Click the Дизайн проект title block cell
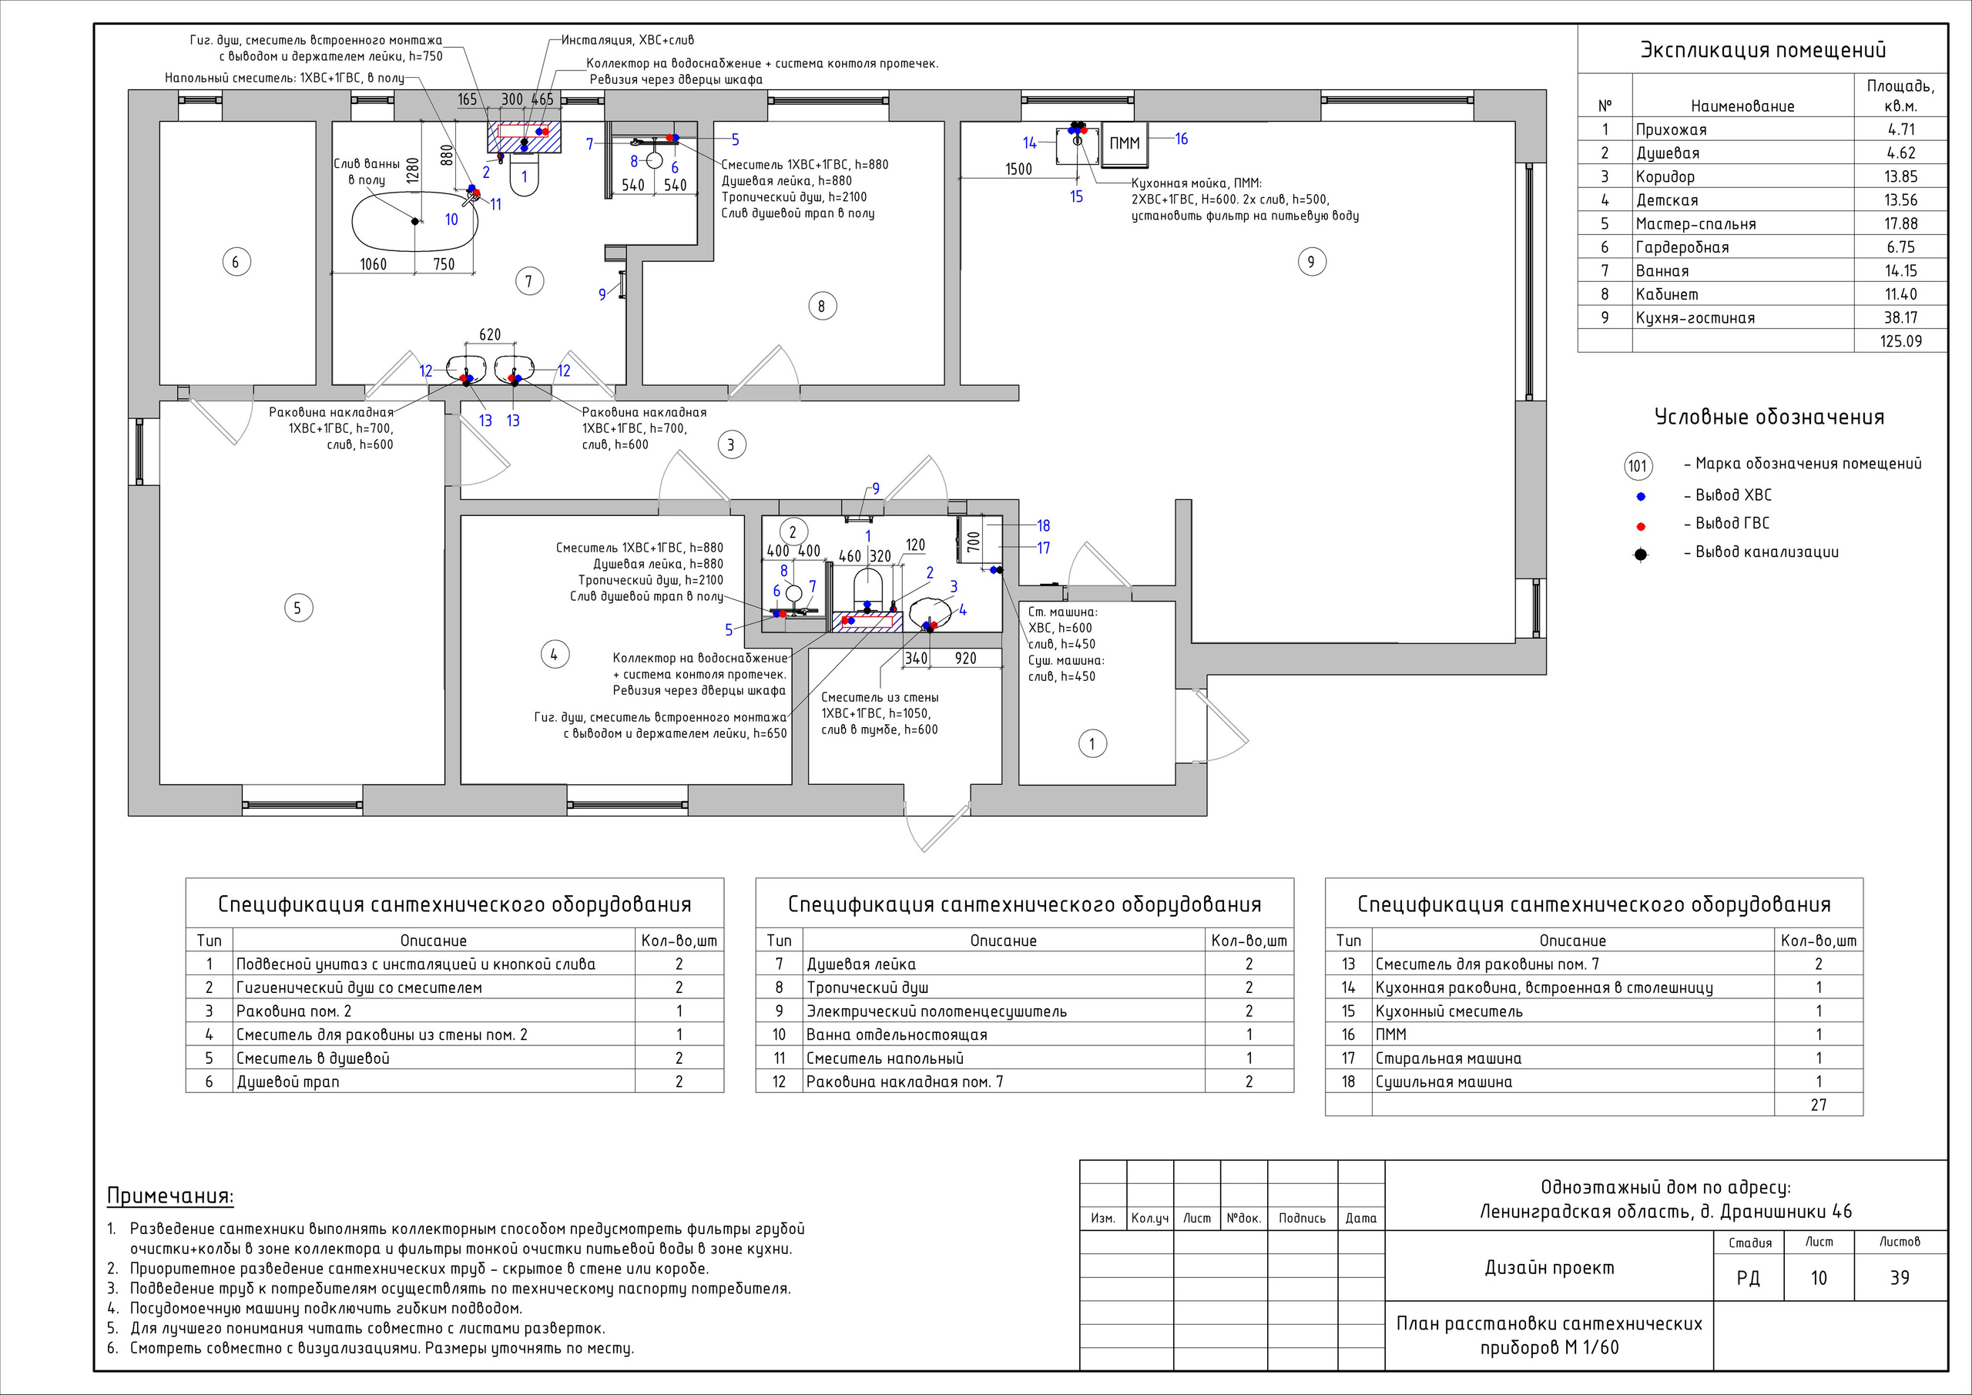1972x1395 pixels. pos(1548,1268)
